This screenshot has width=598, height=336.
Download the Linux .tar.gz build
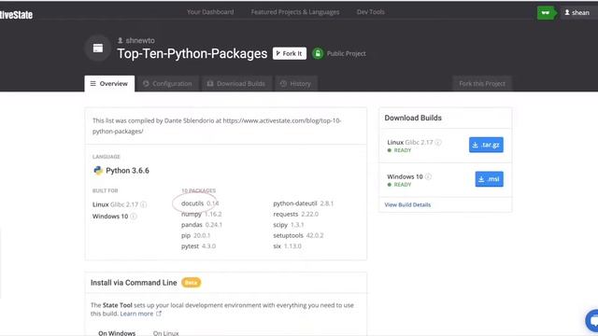coord(486,145)
